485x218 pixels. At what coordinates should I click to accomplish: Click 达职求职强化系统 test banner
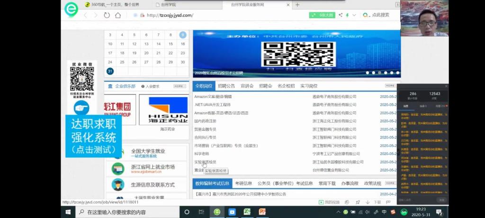(x=93, y=137)
